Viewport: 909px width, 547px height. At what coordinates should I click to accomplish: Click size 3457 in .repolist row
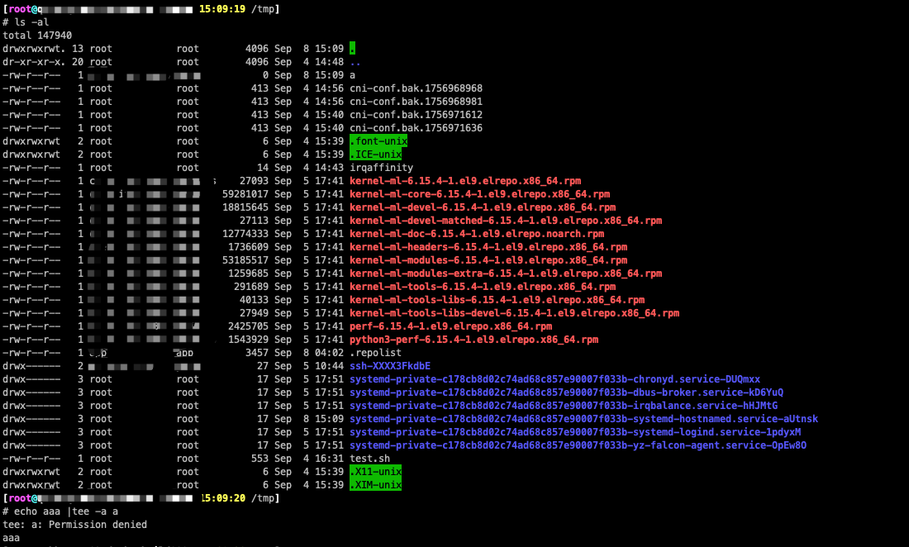point(257,353)
